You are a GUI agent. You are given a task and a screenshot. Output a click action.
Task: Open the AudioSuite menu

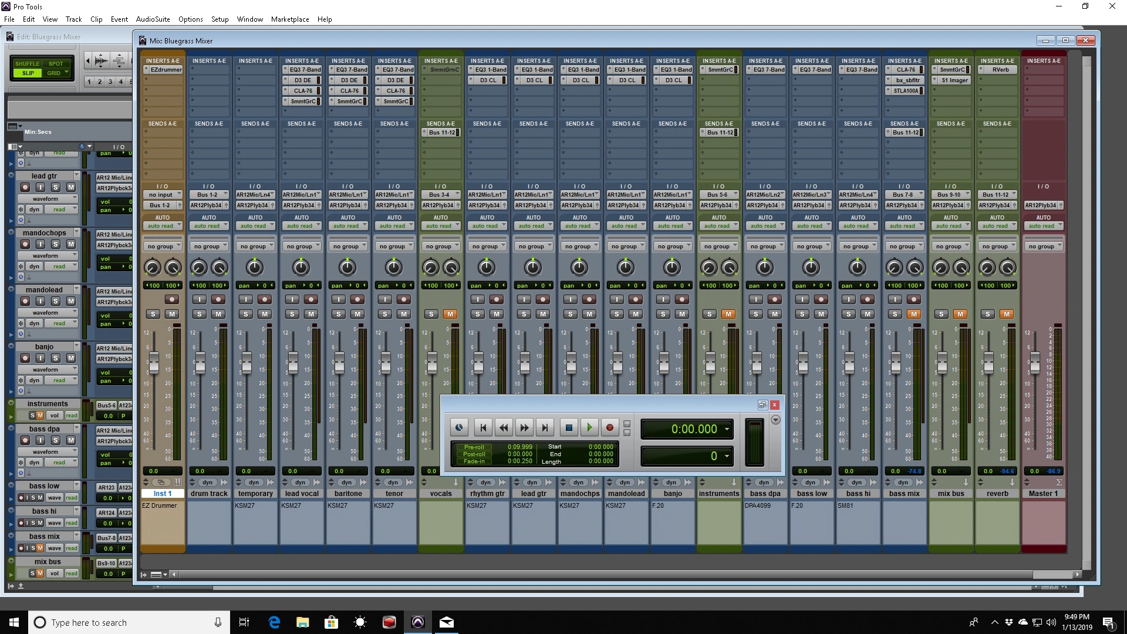click(x=153, y=19)
